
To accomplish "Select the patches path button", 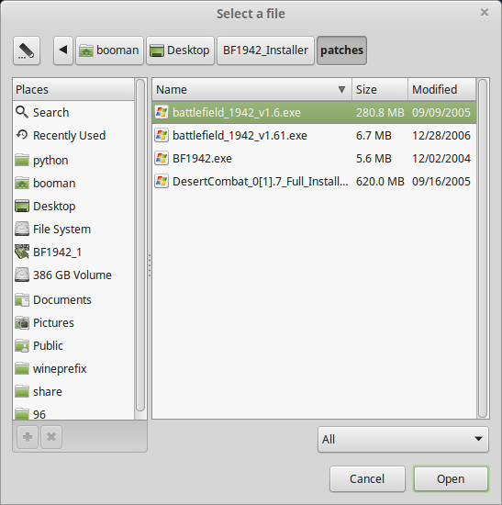I will point(342,50).
